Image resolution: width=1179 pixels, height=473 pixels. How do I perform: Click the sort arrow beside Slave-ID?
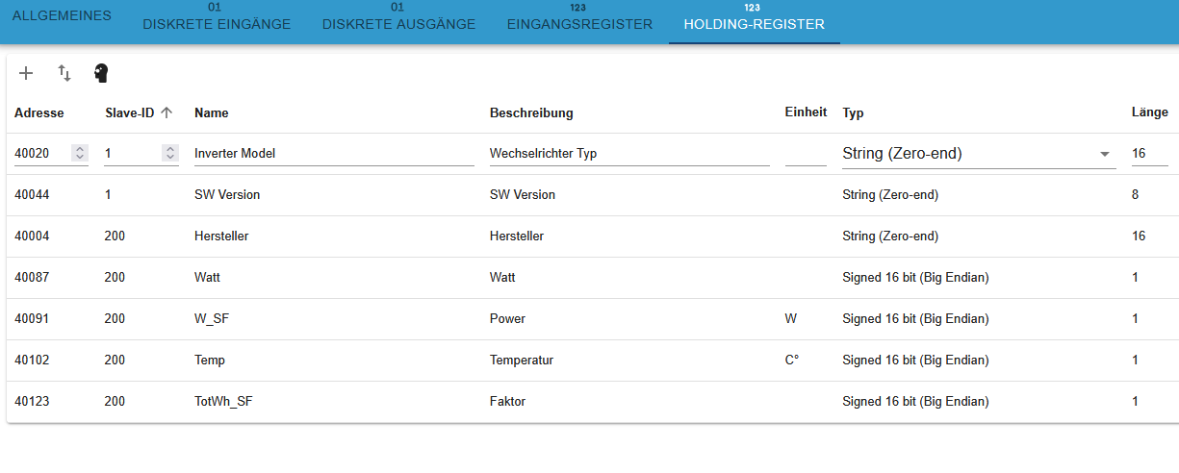click(167, 112)
